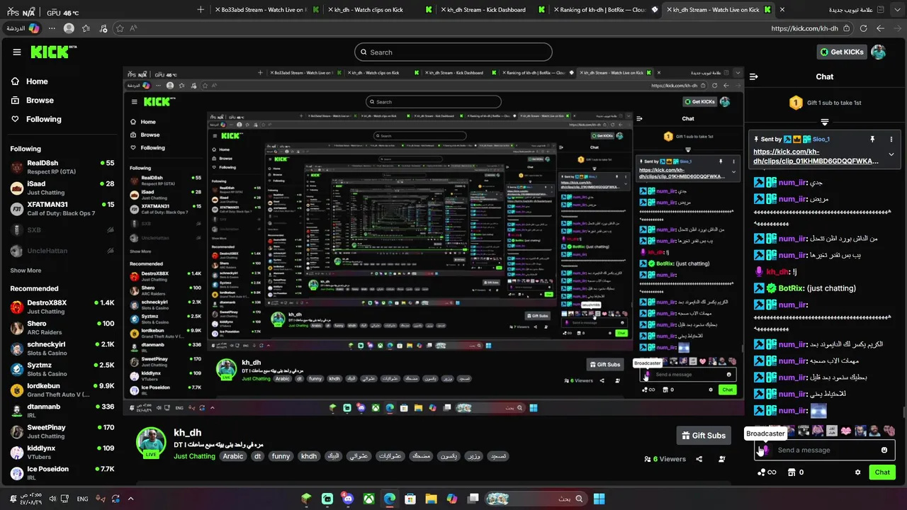Open pinned message three-dot options
The width and height of the screenshot is (907, 510).
click(891, 140)
